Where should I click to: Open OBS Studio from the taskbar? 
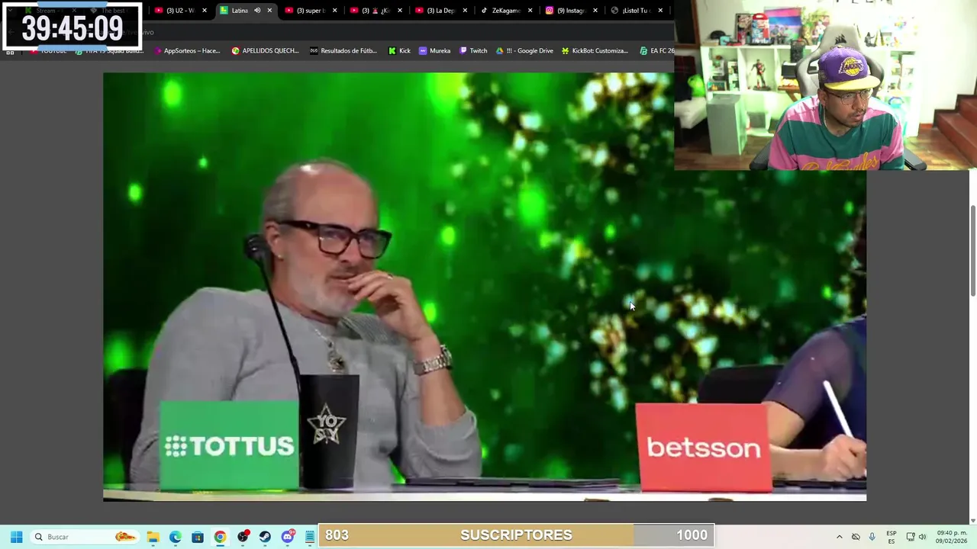(243, 537)
